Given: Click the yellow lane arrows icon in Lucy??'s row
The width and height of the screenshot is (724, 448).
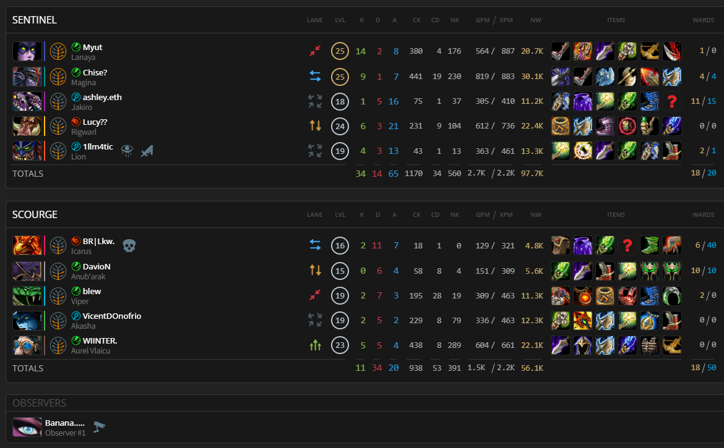Looking at the screenshot, I should coord(315,125).
